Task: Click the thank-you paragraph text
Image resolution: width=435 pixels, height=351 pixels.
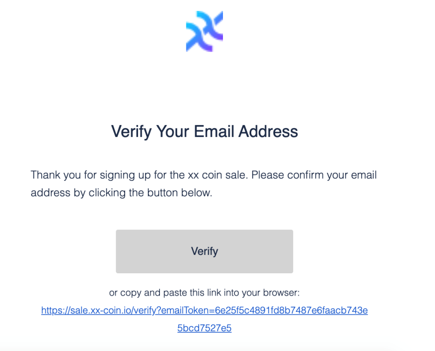Action: [x=204, y=184]
